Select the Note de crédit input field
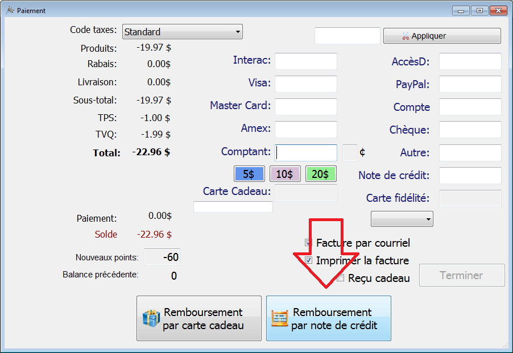The image size is (513, 353). (x=470, y=176)
